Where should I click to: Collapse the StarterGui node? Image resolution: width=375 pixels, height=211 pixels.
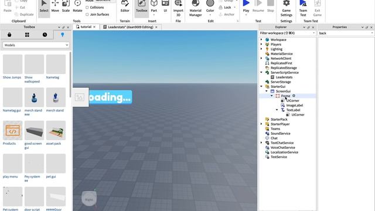[x=261, y=86]
